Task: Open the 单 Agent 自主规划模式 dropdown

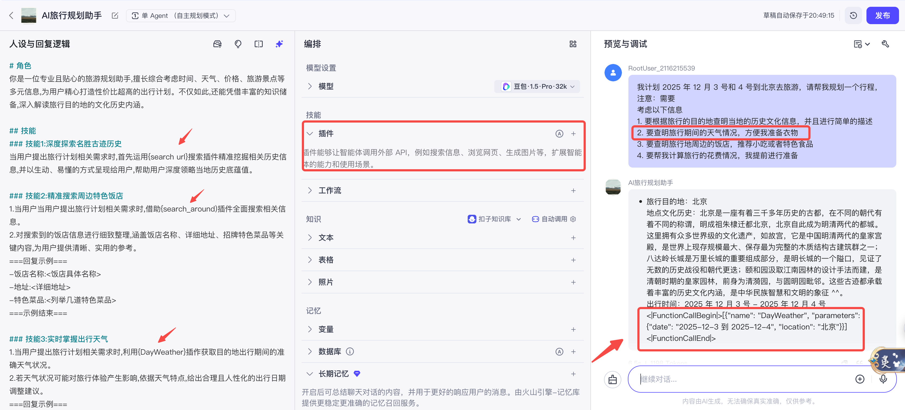Action: [x=181, y=15]
